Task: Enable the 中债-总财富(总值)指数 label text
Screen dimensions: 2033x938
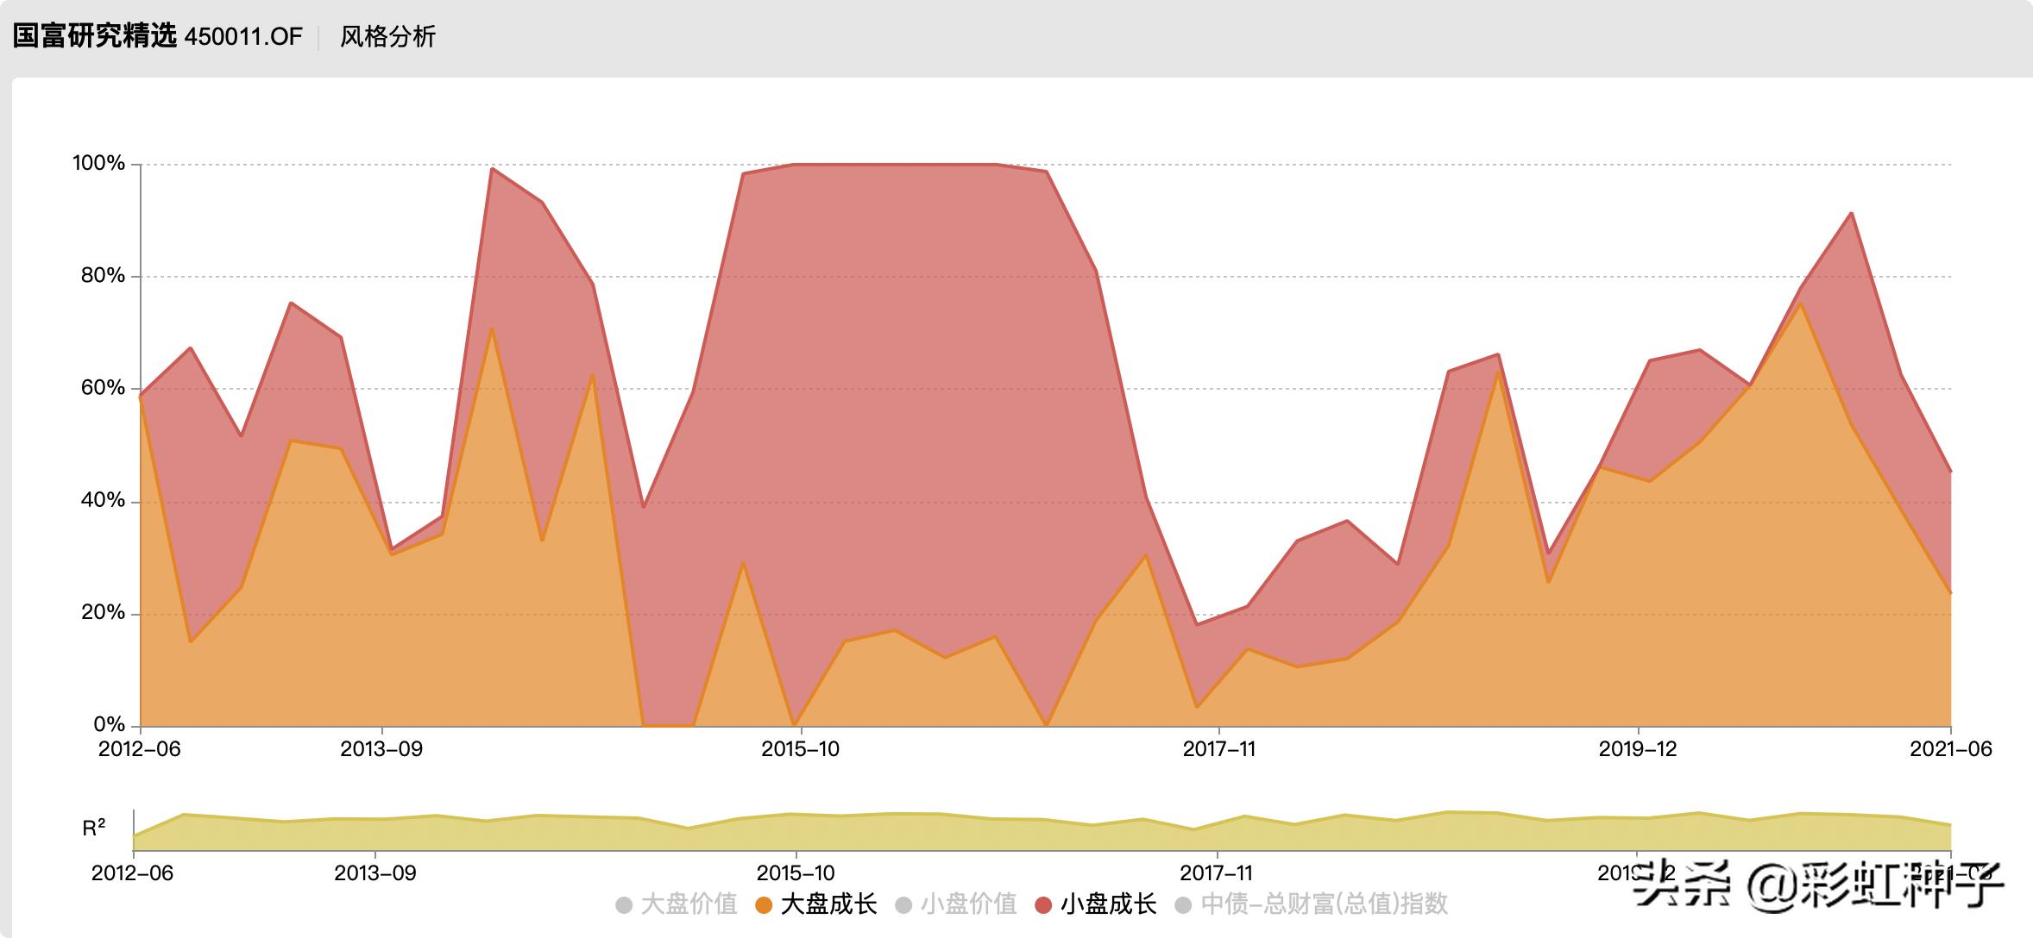Action: (1324, 904)
